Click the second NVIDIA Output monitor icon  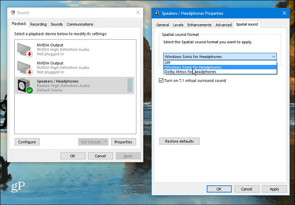pyautogui.click(x=25, y=68)
